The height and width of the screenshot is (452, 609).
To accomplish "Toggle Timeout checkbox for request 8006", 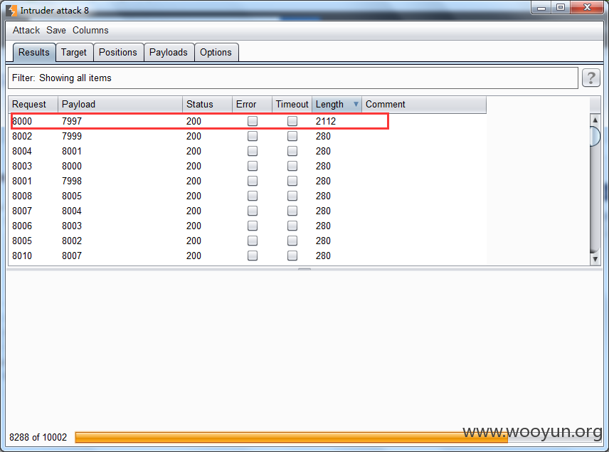I will pyautogui.click(x=292, y=226).
